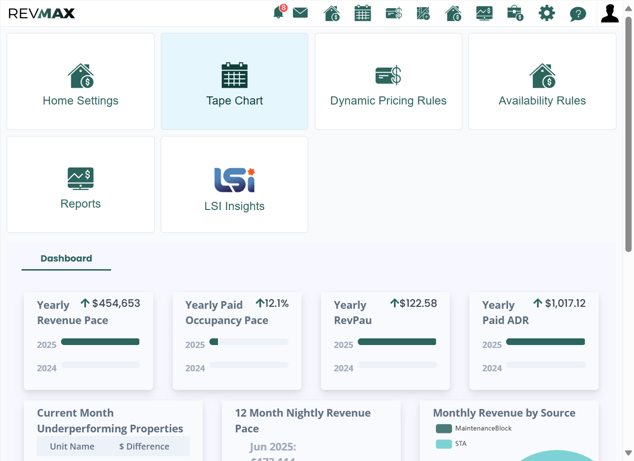
Task: Click the 'Jun 2025:' label
Action: click(273, 447)
